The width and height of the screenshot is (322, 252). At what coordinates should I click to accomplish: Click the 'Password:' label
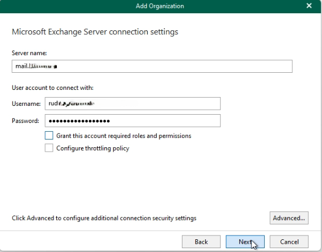25,121
